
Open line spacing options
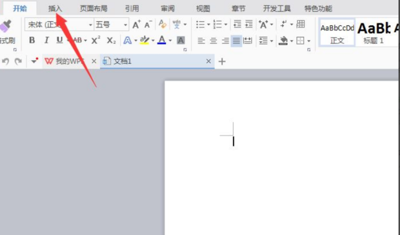pyautogui.click(x=263, y=41)
